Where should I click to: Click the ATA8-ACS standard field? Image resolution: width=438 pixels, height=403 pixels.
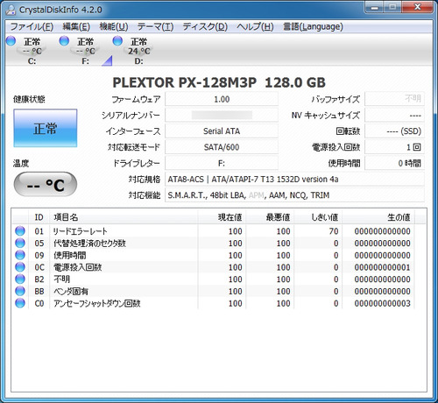[294, 179]
